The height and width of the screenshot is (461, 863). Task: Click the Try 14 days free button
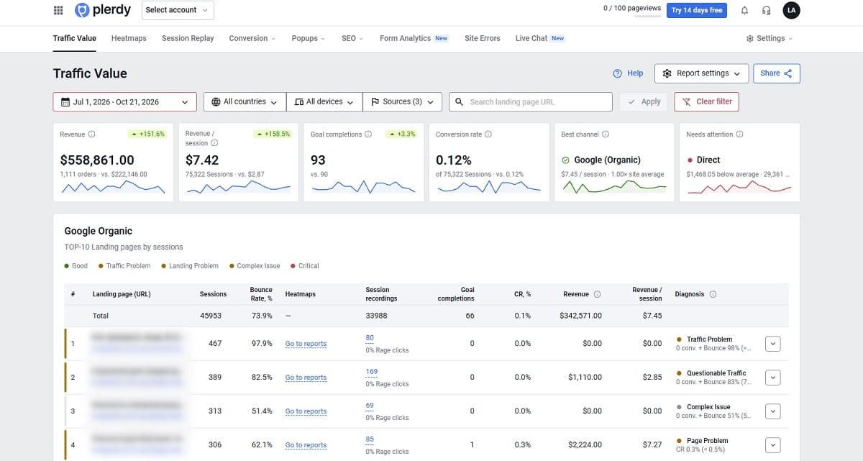(x=697, y=10)
